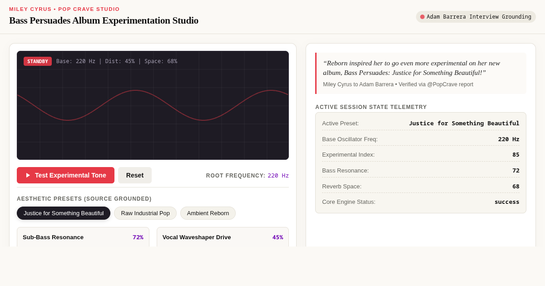Click the play triangle icon on Test Experimental Tone
This screenshot has height=286, width=545.
point(28,175)
